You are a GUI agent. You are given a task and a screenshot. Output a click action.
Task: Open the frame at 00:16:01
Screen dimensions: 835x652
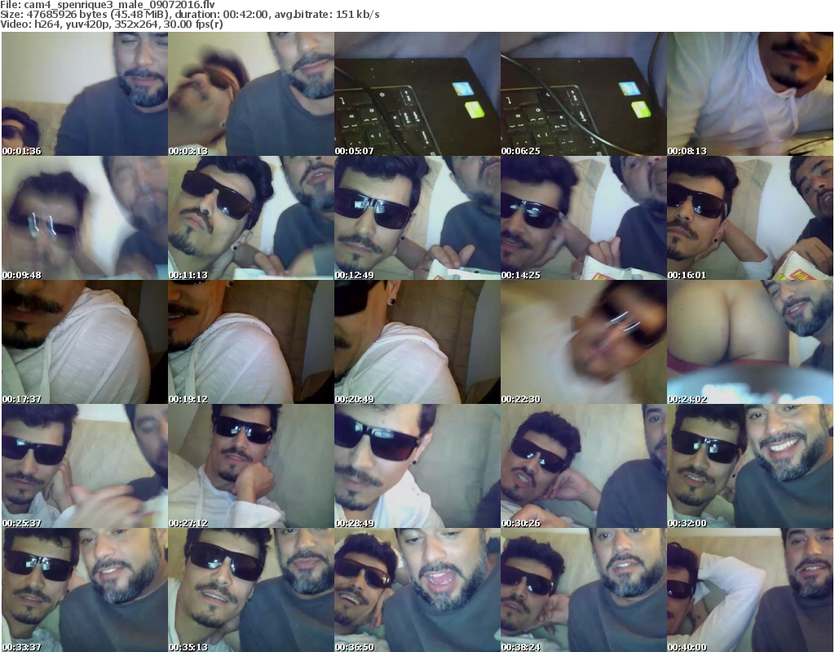tap(750, 218)
